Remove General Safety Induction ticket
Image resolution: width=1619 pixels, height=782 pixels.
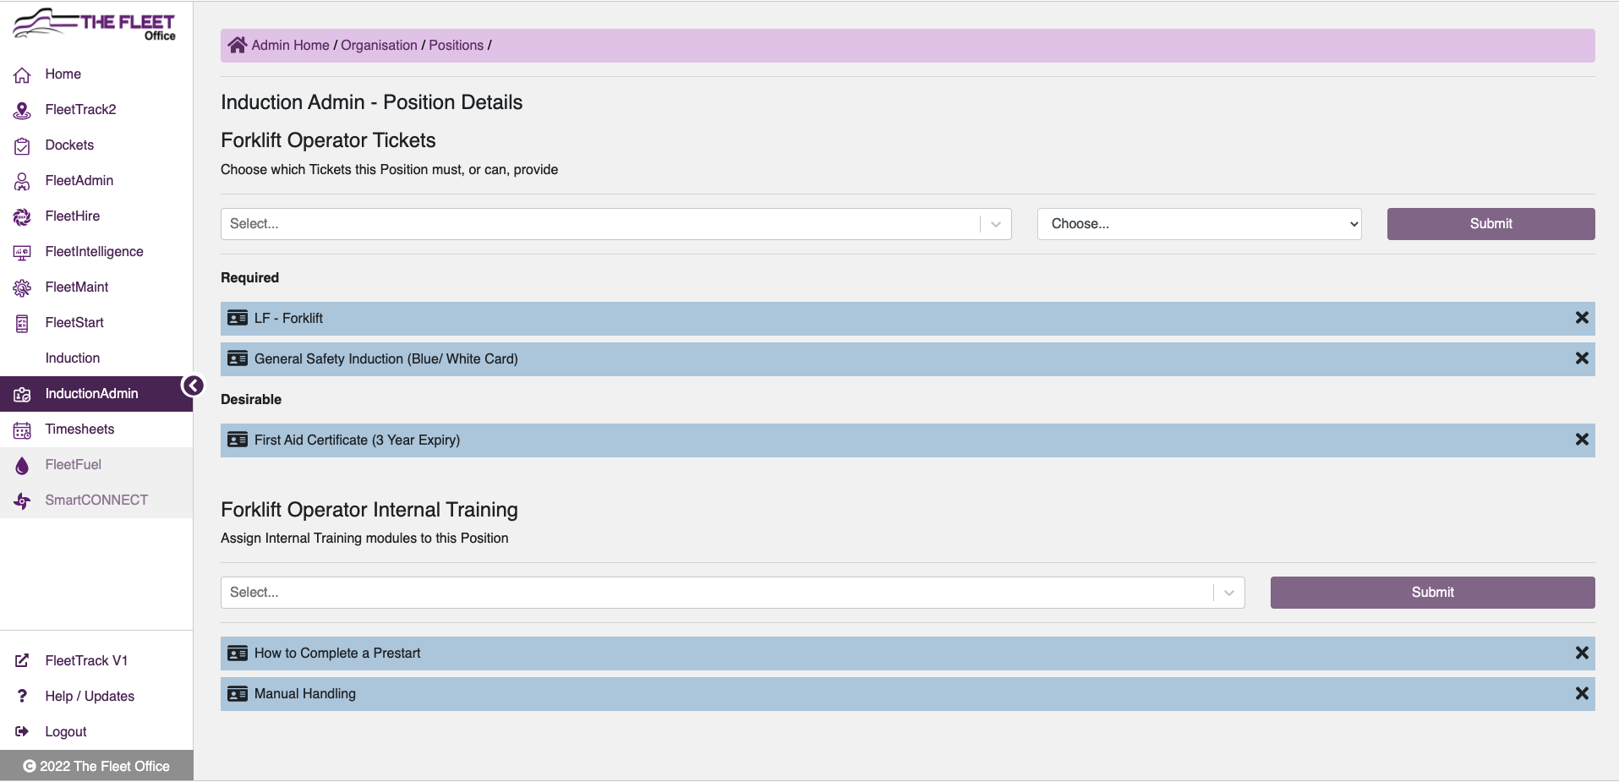pos(1582,358)
